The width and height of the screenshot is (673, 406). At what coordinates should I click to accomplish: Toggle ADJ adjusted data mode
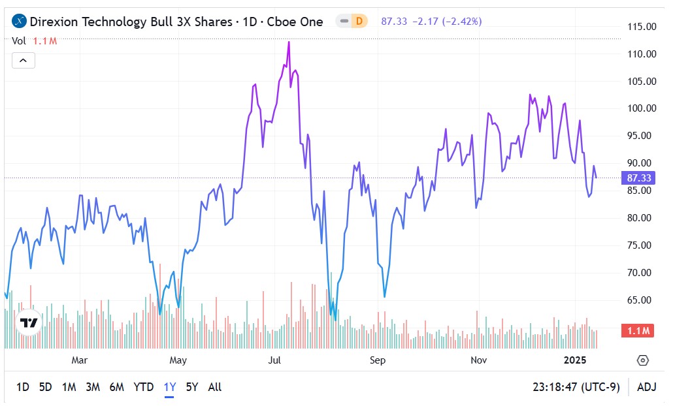click(646, 387)
